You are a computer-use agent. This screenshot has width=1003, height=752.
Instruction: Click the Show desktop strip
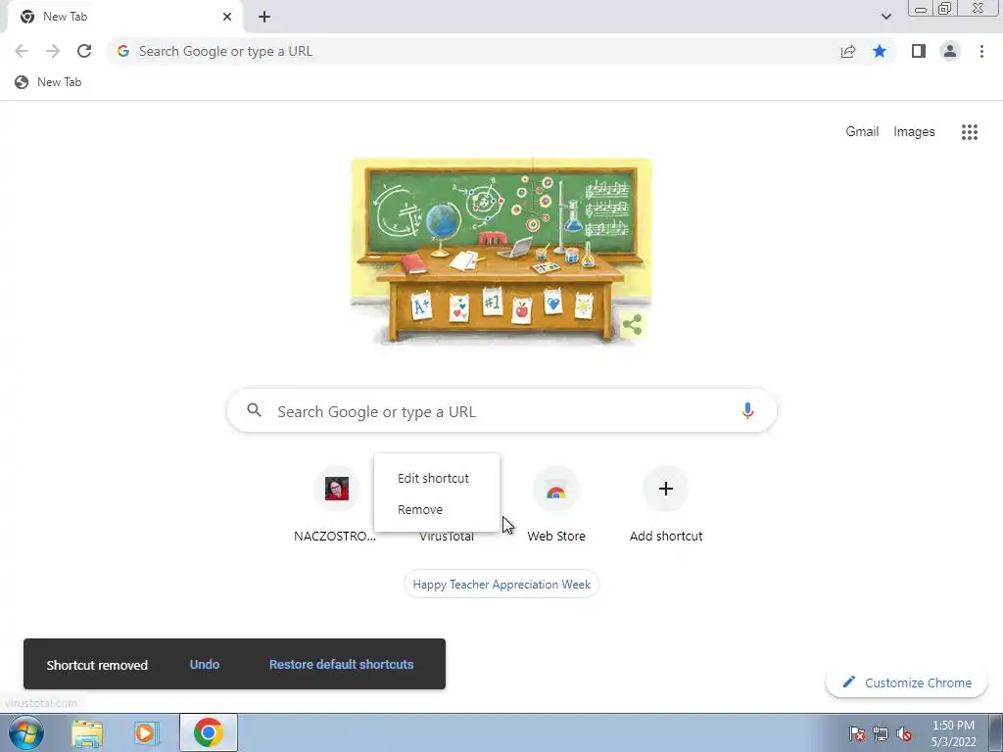pos(995,732)
